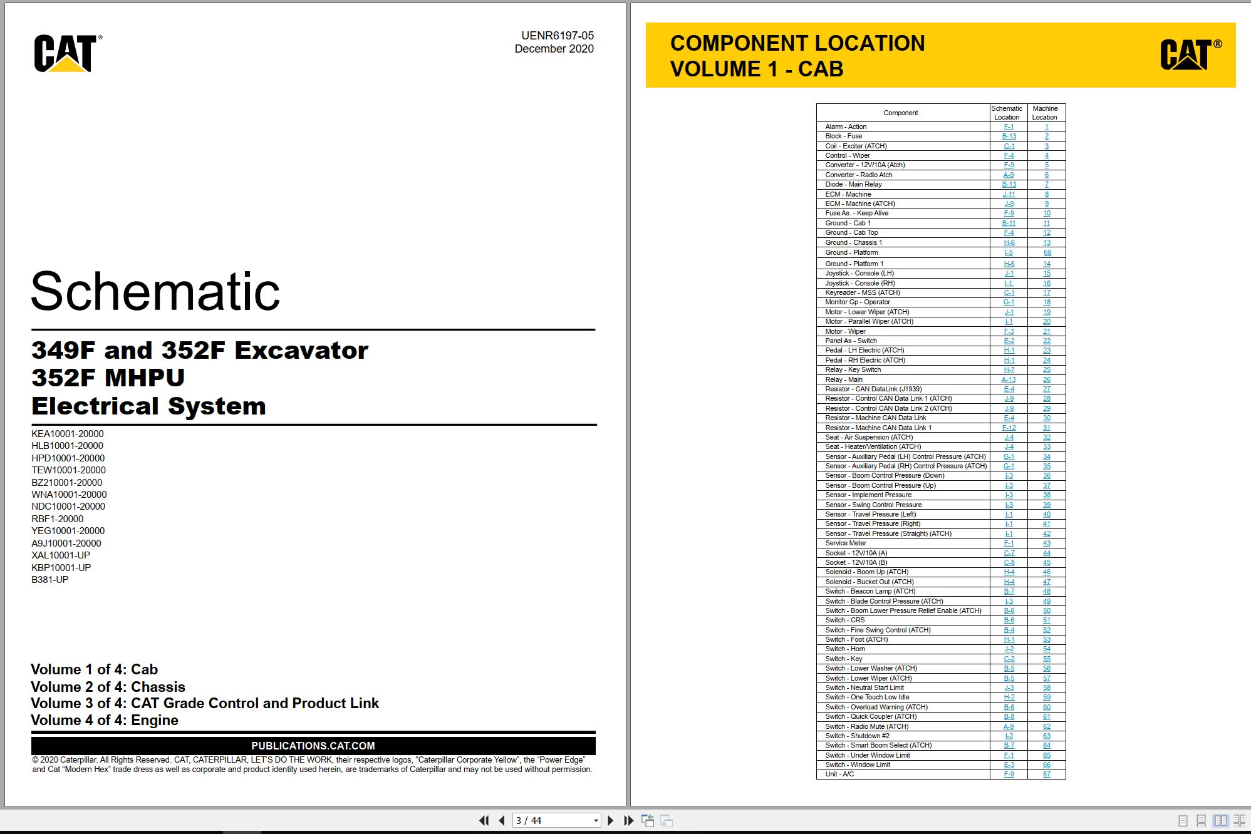The width and height of the screenshot is (1251, 834).
Task: Switch to single page view
Action: pyautogui.click(x=1183, y=820)
